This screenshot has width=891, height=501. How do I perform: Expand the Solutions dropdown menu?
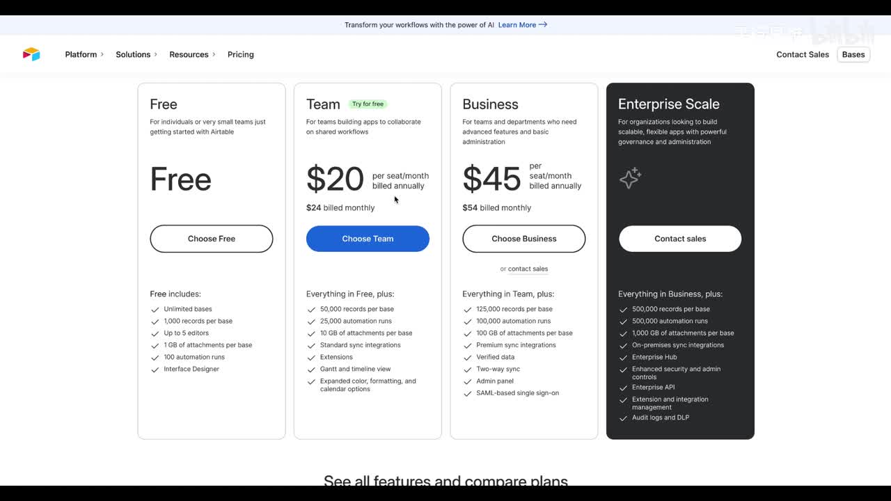(x=136, y=54)
